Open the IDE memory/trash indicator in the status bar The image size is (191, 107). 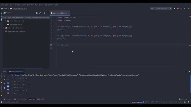click(188, 102)
